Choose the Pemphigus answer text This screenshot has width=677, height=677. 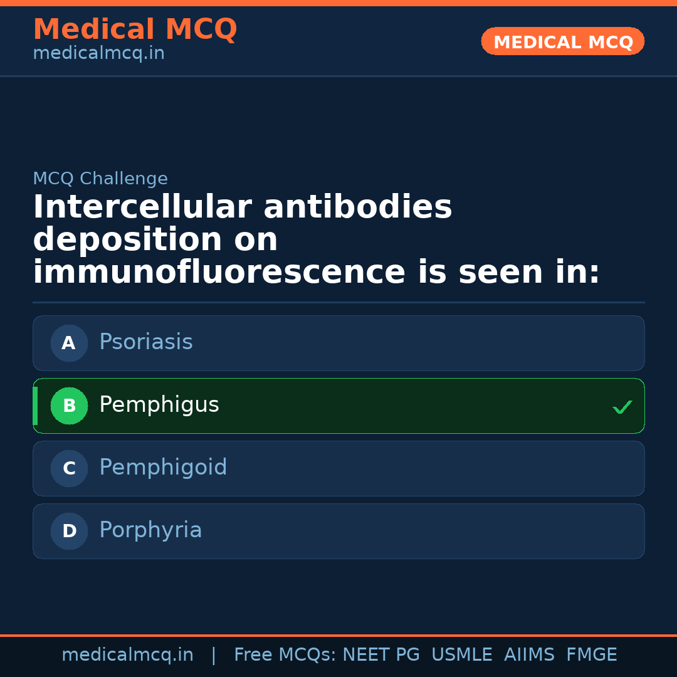[159, 405]
